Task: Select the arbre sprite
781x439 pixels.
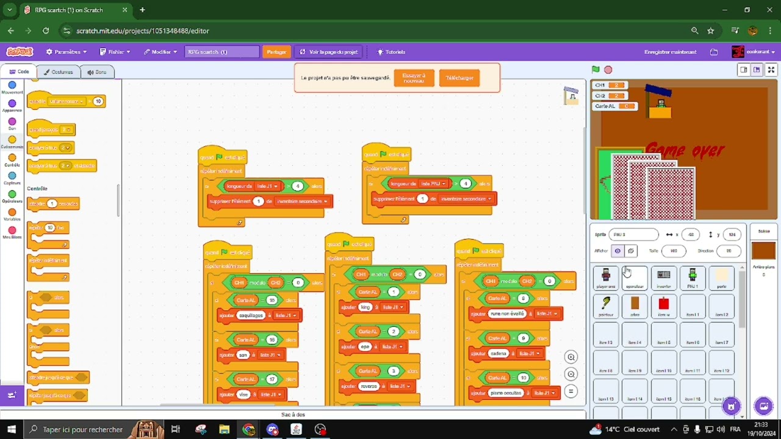Action: tap(635, 306)
